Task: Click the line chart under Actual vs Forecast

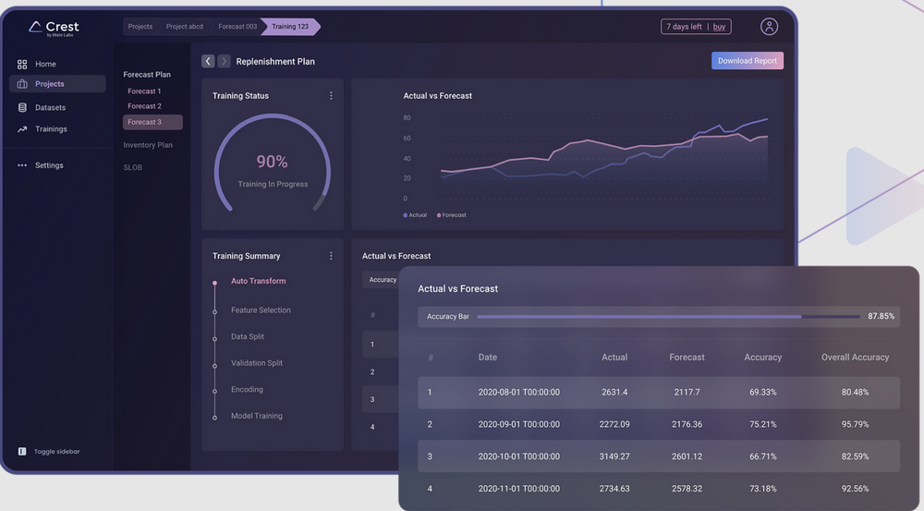Action: pos(604,158)
